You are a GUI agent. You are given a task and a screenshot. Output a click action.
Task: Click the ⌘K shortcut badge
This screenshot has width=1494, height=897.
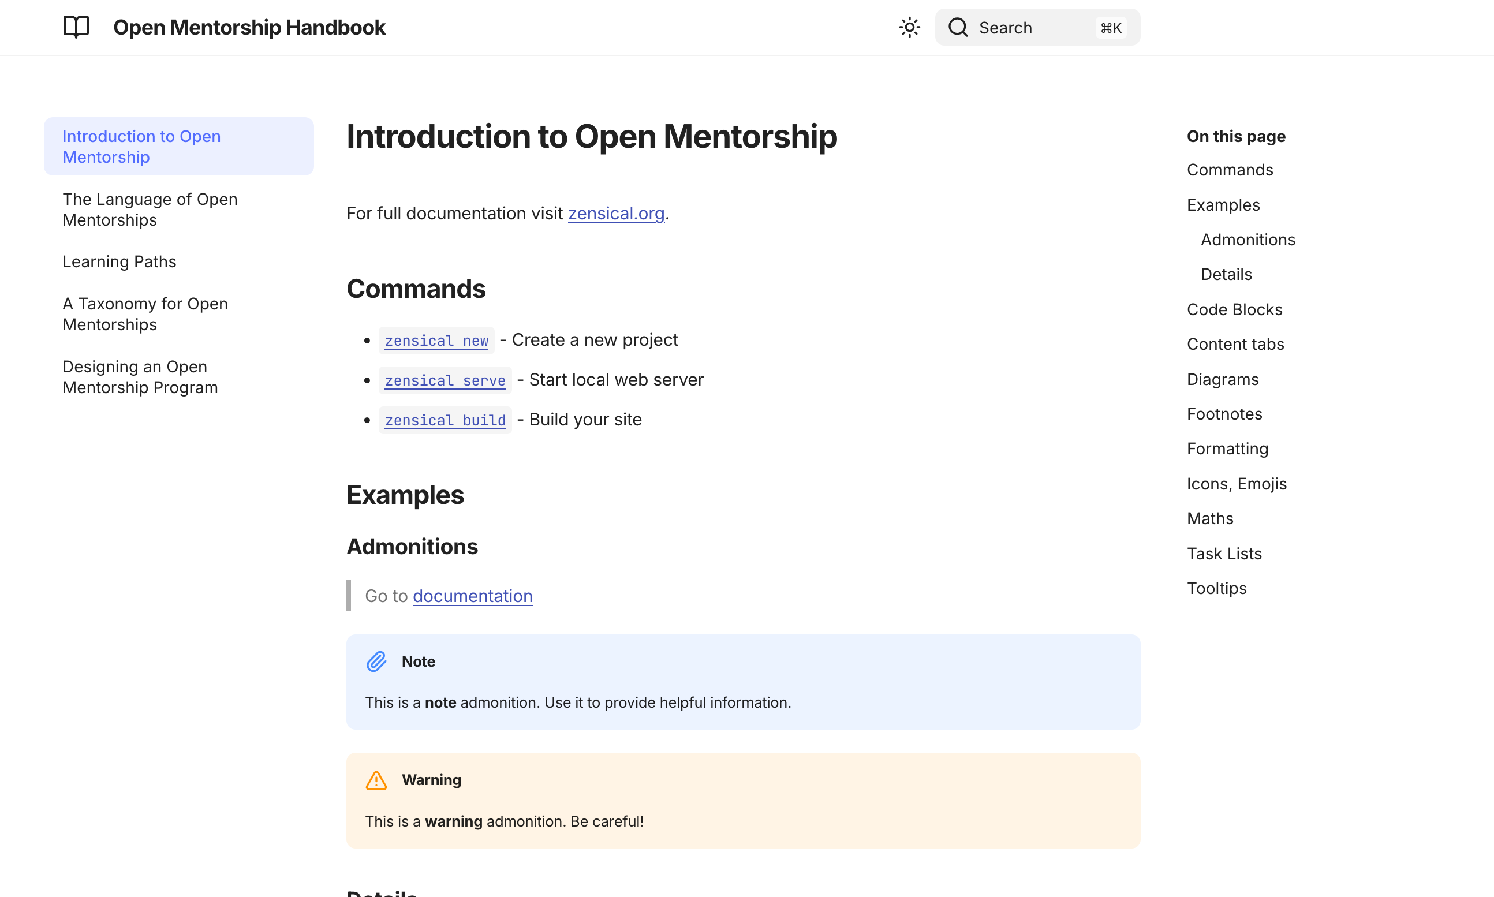tap(1111, 28)
